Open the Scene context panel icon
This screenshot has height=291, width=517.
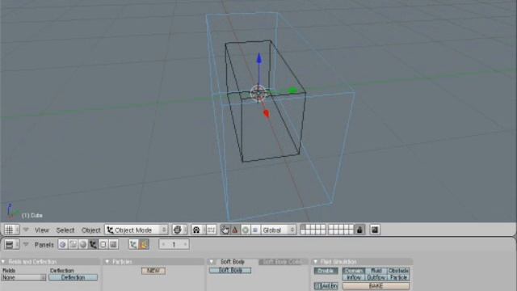(113, 244)
